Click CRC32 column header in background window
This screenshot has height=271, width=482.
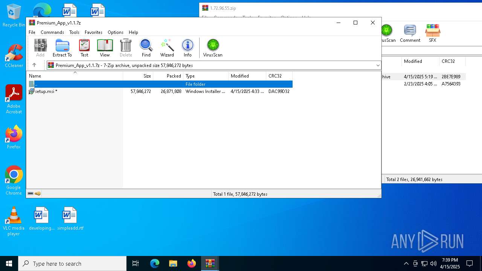coord(452,61)
